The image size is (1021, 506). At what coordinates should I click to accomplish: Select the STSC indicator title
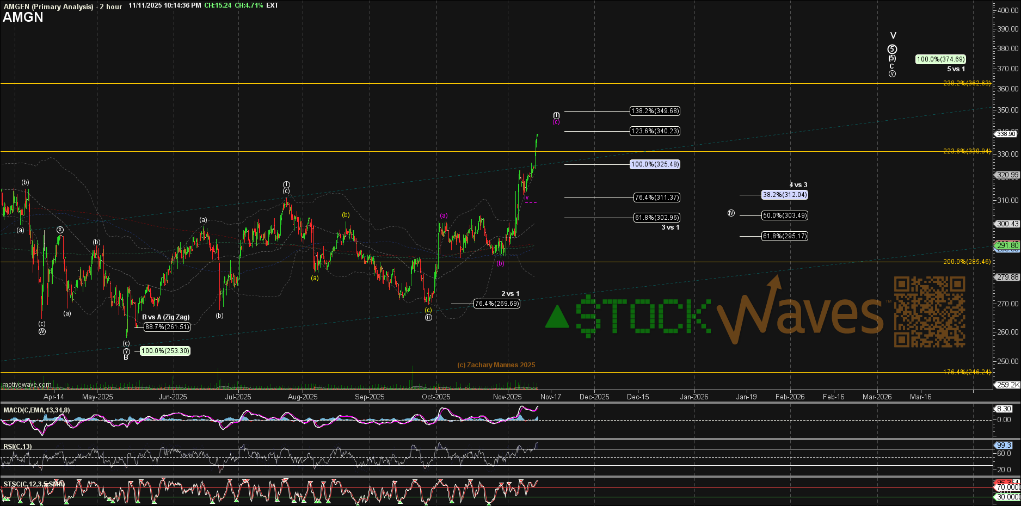pyautogui.click(x=34, y=484)
